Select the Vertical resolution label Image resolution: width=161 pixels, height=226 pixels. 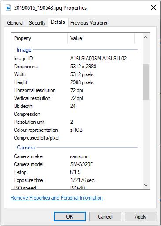[32, 98]
